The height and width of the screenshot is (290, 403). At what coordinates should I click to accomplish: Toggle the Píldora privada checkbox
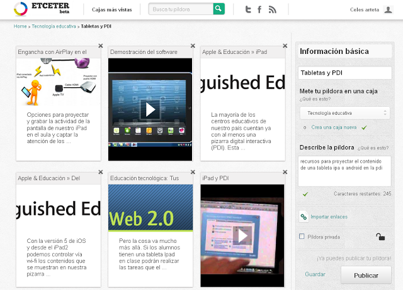(x=302, y=237)
